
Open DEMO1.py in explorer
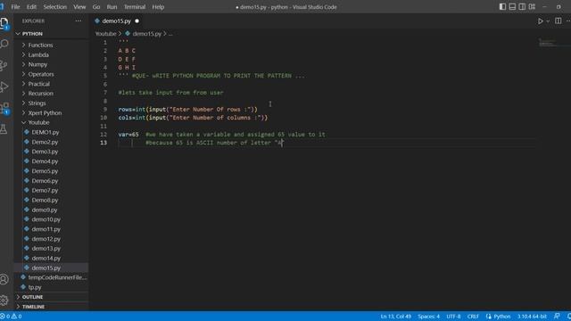click(46, 133)
